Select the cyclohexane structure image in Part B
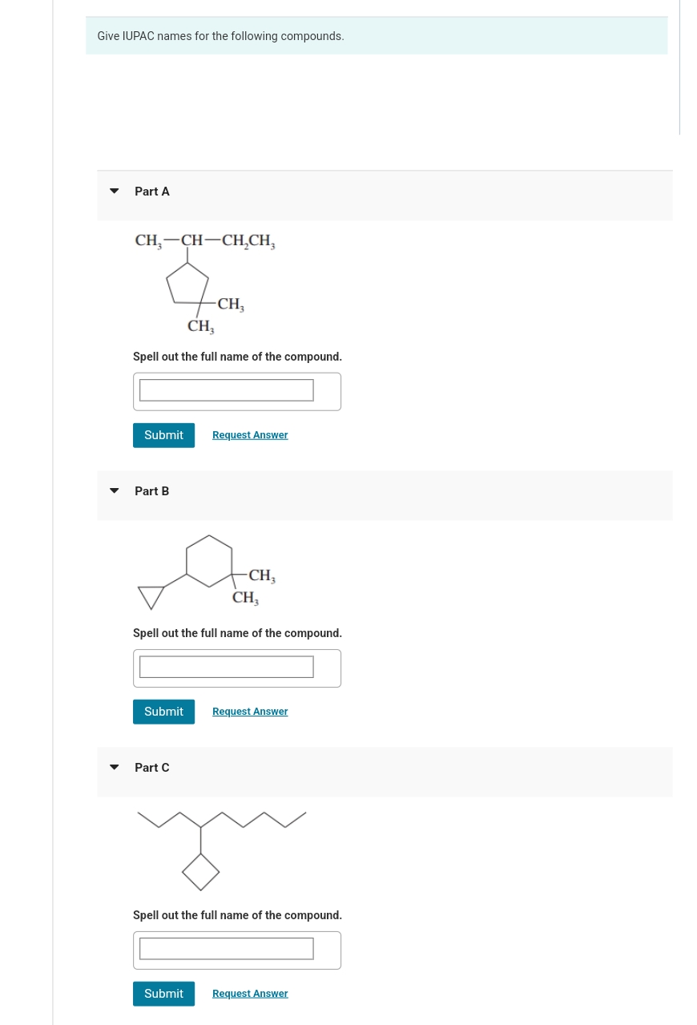697x1025 pixels. (206, 572)
